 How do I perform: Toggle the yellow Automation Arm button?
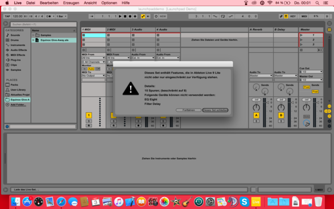click(143, 16)
